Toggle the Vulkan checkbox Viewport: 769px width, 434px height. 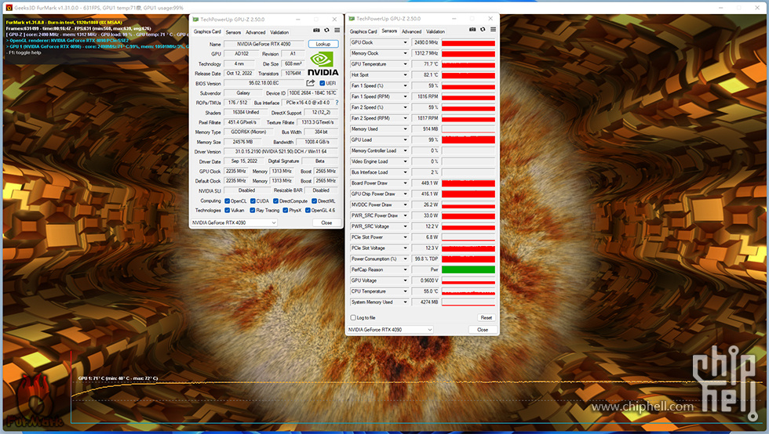pos(227,210)
